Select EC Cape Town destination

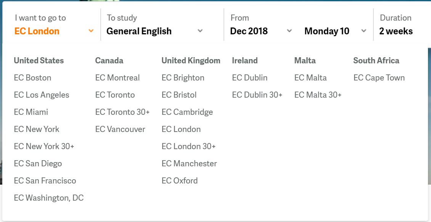pos(379,78)
